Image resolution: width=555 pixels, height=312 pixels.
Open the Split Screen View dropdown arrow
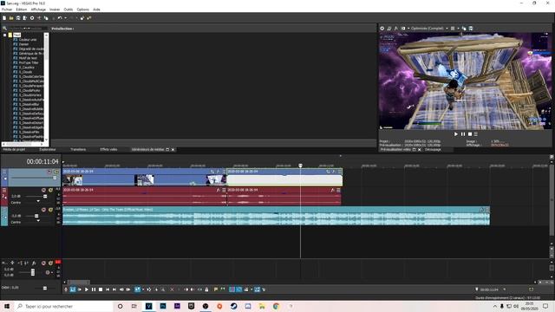click(x=408, y=29)
